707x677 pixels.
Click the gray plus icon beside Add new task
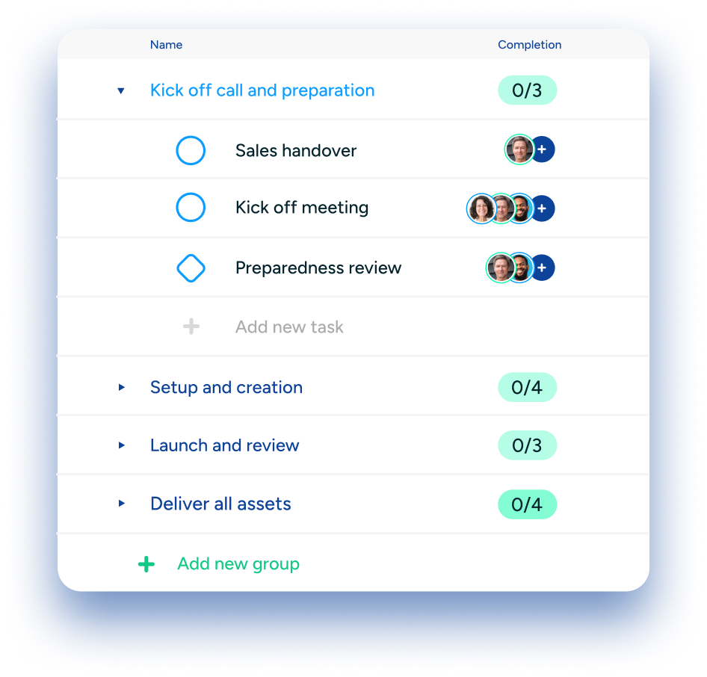click(191, 326)
